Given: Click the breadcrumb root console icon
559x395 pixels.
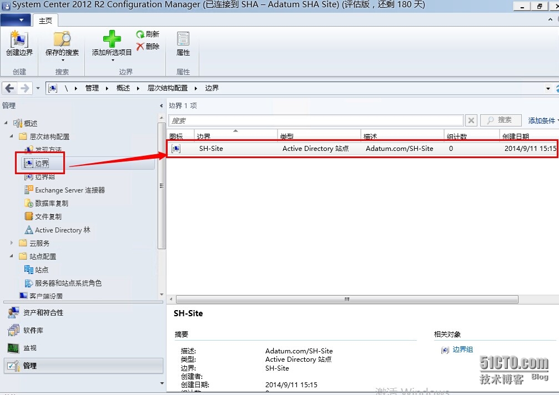Looking at the screenshot, I should tap(53, 88).
